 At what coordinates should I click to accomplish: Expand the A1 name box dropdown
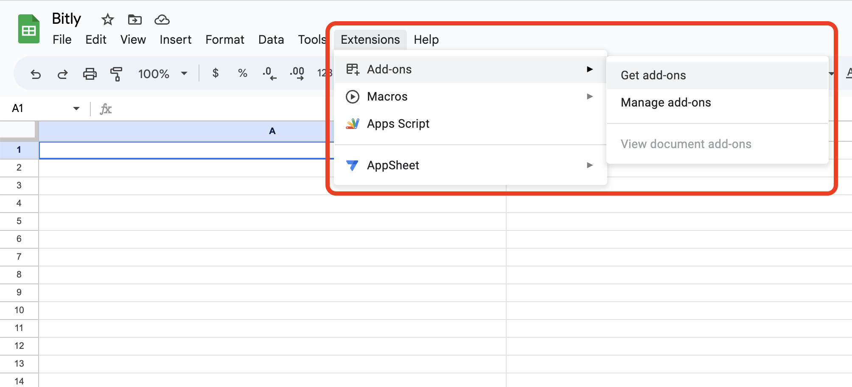pyautogui.click(x=76, y=109)
